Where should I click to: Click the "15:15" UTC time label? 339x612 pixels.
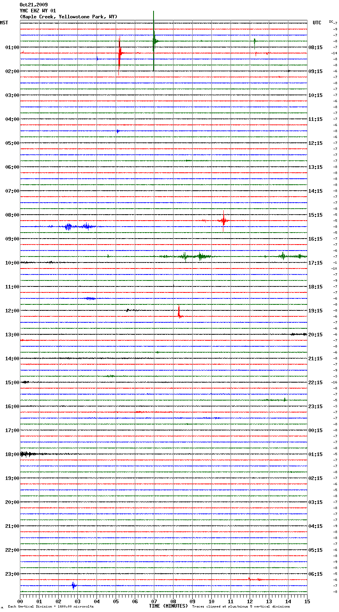[315, 215]
